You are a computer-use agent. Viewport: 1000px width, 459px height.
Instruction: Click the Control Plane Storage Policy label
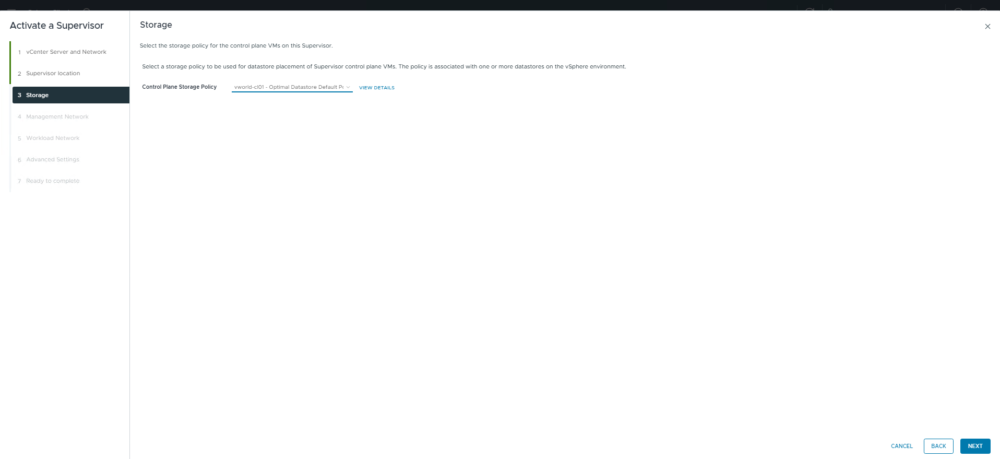point(179,87)
